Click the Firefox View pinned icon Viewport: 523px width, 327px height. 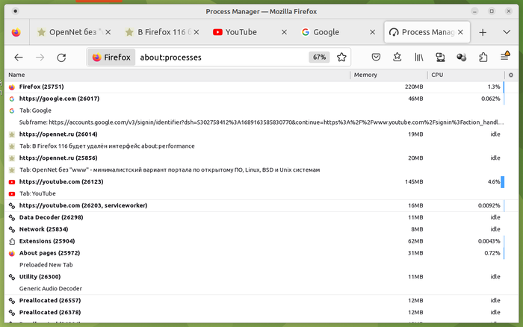click(16, 33)
